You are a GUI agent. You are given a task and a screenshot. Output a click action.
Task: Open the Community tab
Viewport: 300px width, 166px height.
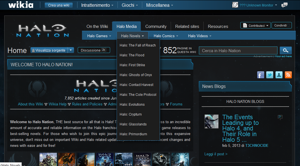pyautogui.click(x=156, y=26)
